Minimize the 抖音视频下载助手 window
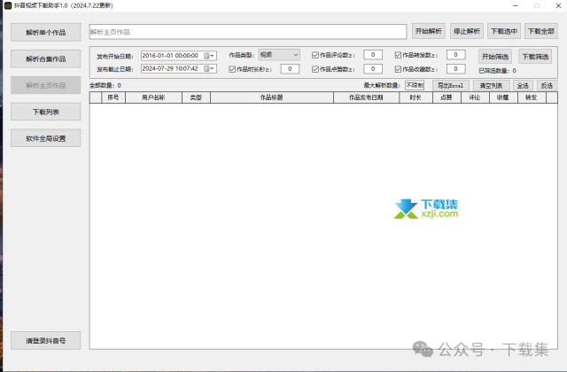 point(516,5)
